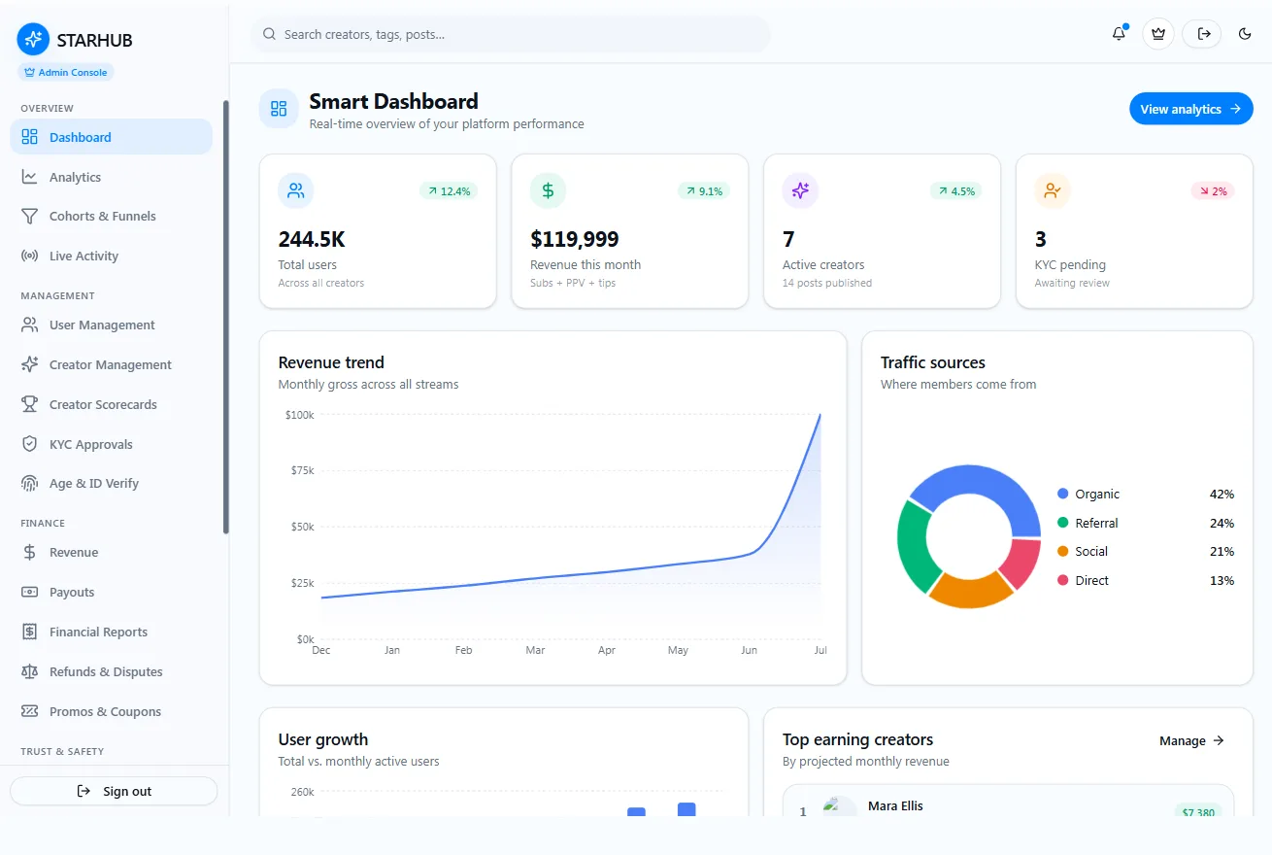Click the STARHUB sparkle logo
Viewport: 1272px width, 855px height.
pos(33,40)
